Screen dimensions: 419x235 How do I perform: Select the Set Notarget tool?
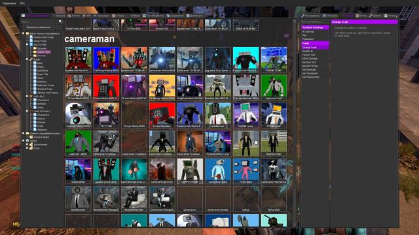309,70
